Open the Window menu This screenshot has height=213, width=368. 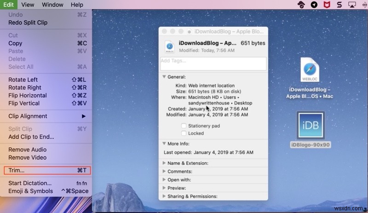(52, 5)
